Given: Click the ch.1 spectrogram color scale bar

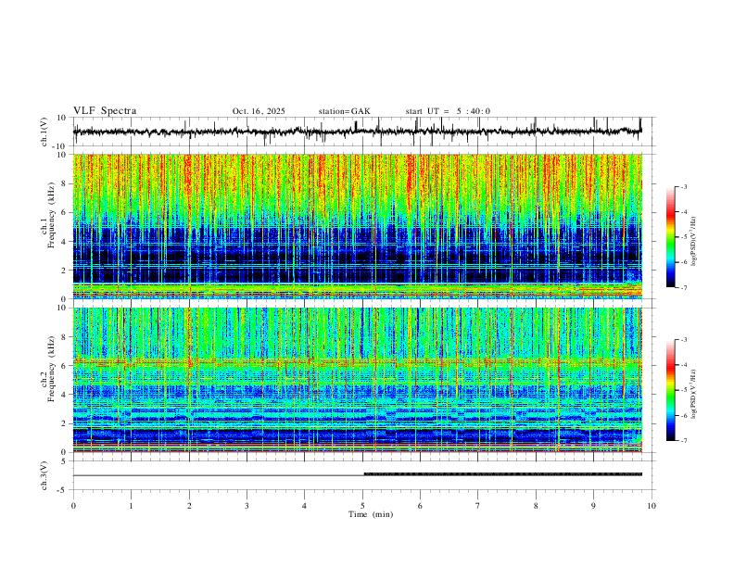Looking at the screenshot, I should 671,237.
